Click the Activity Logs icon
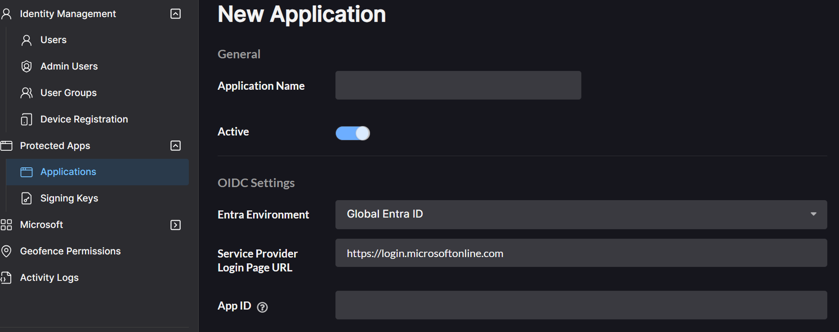This screenshot has width=839, height=332. (6, 278)
